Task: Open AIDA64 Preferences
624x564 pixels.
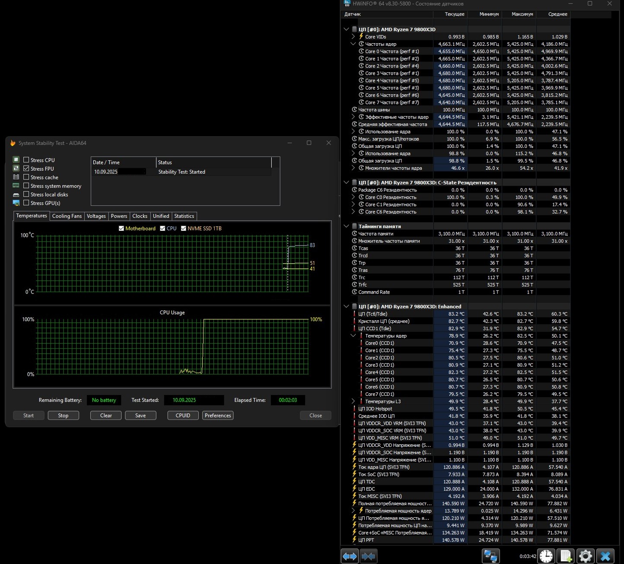Action: pyautogui.click(x=218, y=415)
